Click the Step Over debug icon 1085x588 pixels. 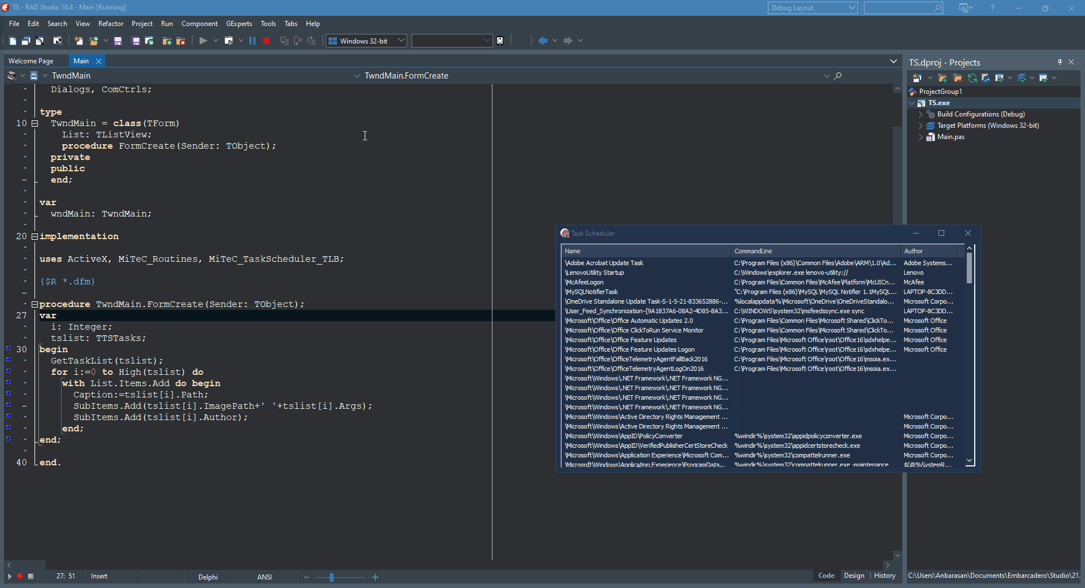298,41
